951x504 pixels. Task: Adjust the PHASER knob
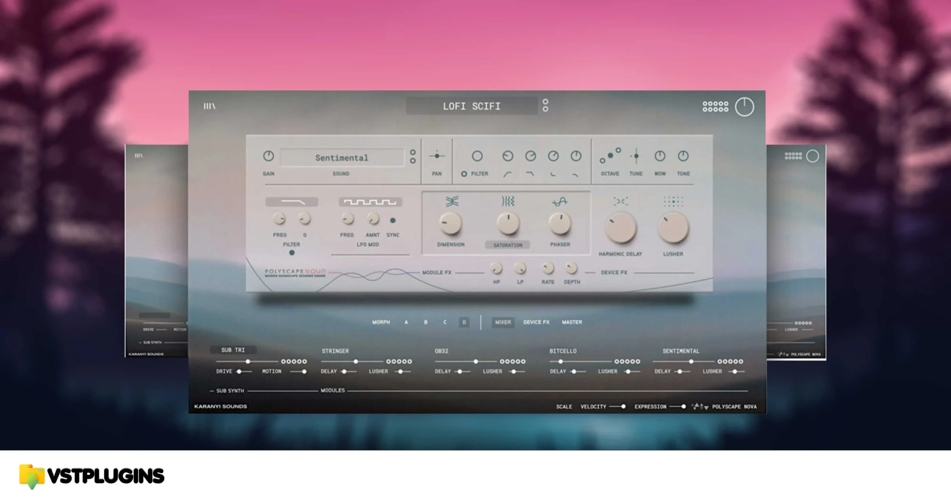560,224
